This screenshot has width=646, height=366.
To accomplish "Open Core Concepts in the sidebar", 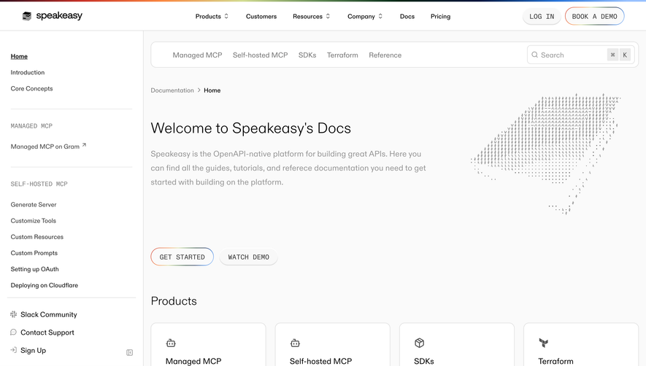I will click(31, 88).
